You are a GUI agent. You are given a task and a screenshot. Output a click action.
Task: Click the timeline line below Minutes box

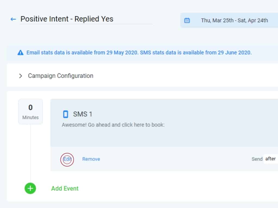click(30, 152)
